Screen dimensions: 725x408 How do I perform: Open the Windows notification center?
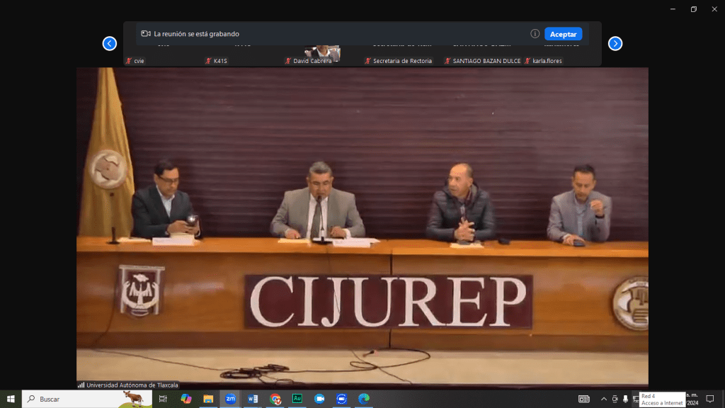pos(710,399)
